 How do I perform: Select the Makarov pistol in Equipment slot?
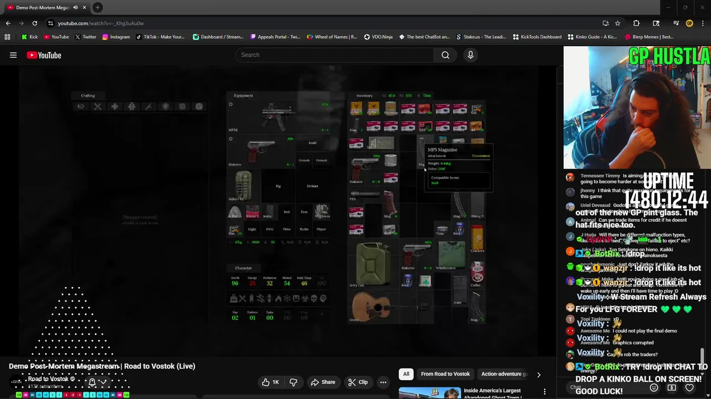coord(260,151)
